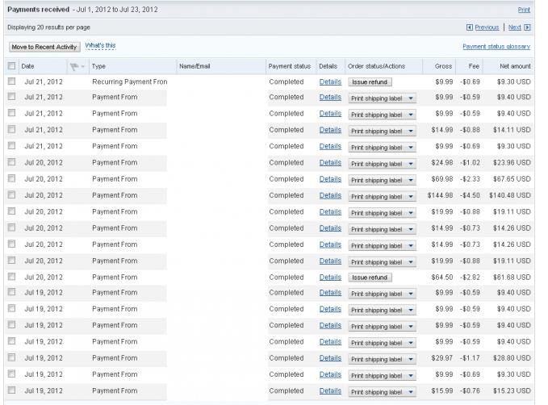Click the Payment status column header
The image size is (548, 405).
pos(290,66)
